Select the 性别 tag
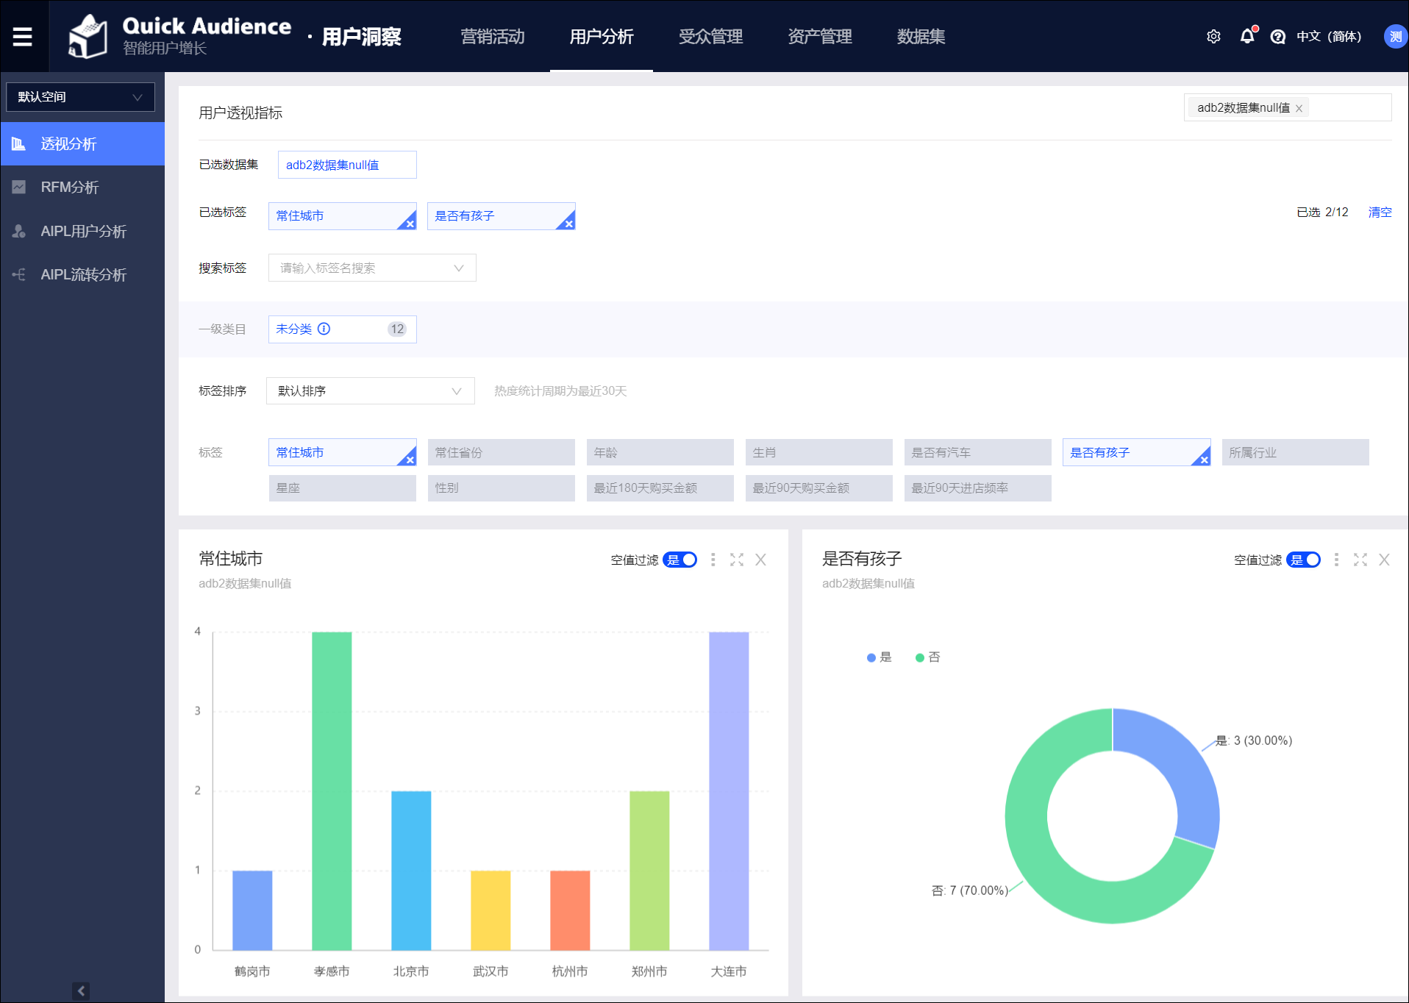The height and width of the screenshot is (1003, 1409). click(x=502, y=488)
